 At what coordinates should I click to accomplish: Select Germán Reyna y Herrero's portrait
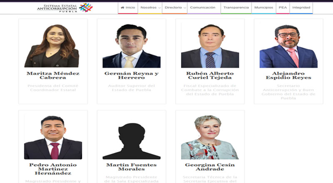click(132, 46)
